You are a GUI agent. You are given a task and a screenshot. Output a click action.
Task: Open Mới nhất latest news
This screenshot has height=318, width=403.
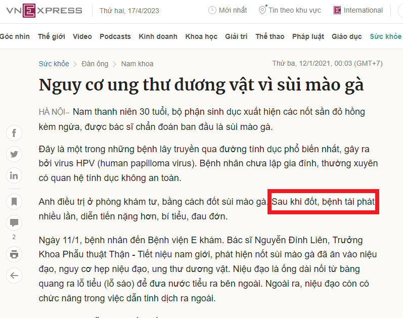coord(227,11)
